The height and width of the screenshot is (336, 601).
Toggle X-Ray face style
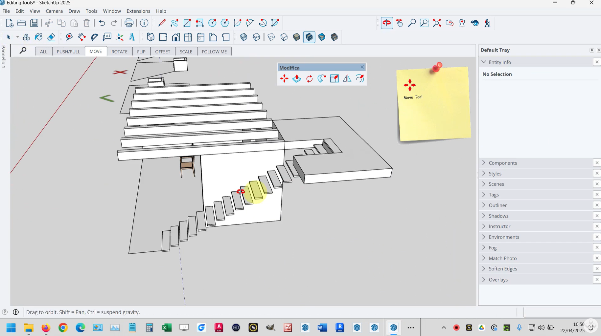pyautogui.click(x=244, y=37)
